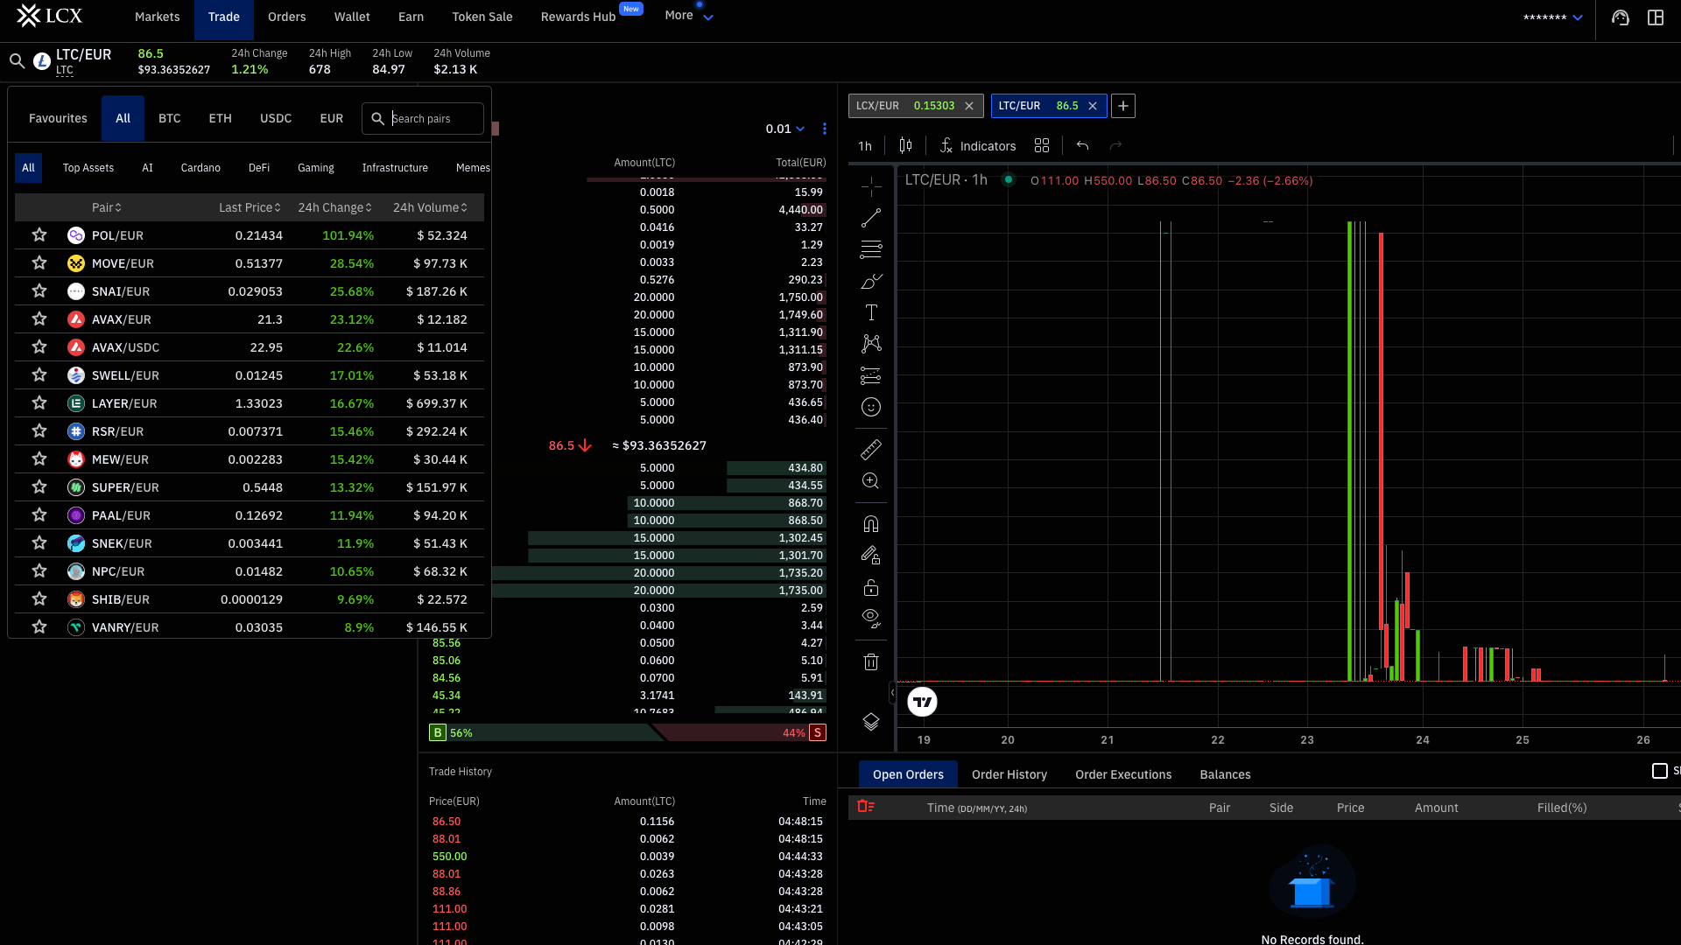1681x945 pixels.
Task: Sort pairs by 24h Change
Action: pyautogui.click(x=335, y=207)
